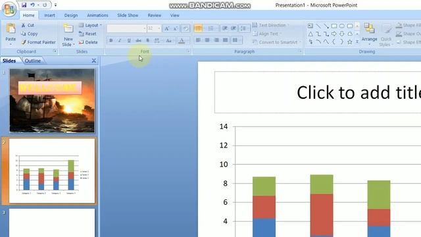Open the Design ribbon tab

[x=71, y=15]
